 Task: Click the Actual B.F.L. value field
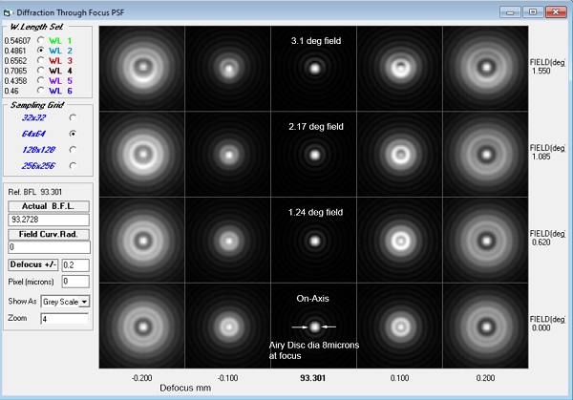(x=48, y=219)
